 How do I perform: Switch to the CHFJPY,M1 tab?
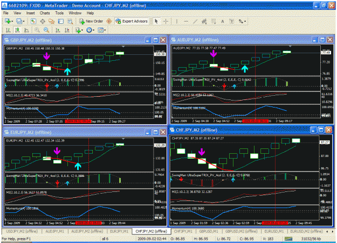pyautogui.click(x=183, y=231)
